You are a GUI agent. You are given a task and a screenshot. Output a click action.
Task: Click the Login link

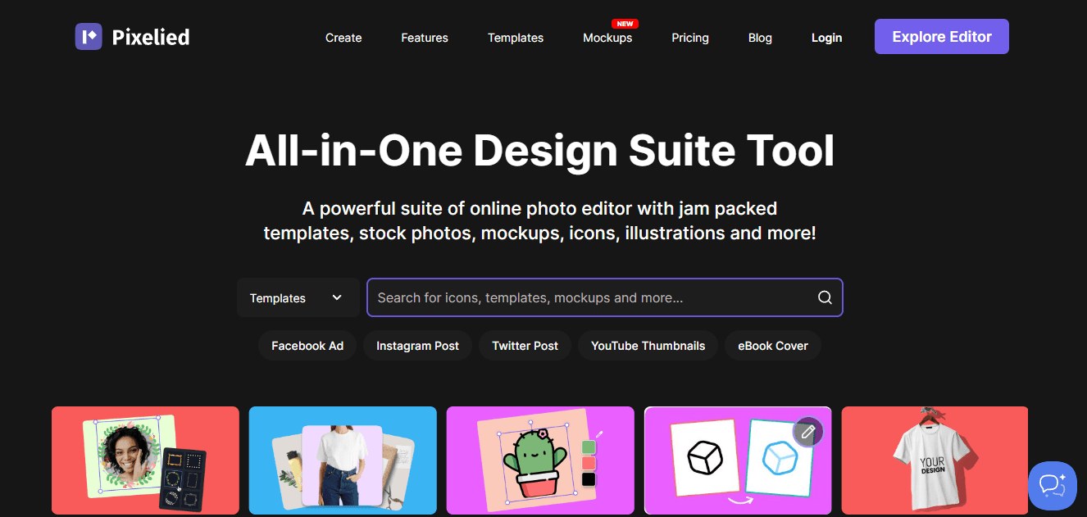pos(826,38)
